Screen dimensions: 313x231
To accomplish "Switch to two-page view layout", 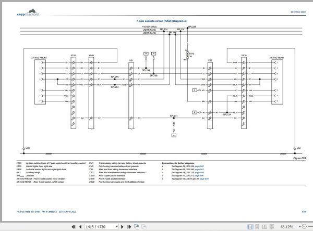I will [x=264, y=227].
